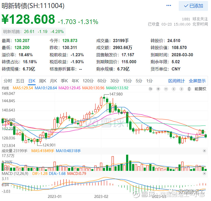Click the ¥128.608 current price
This screenshot has height=201, width=211.
coord(28,19)
